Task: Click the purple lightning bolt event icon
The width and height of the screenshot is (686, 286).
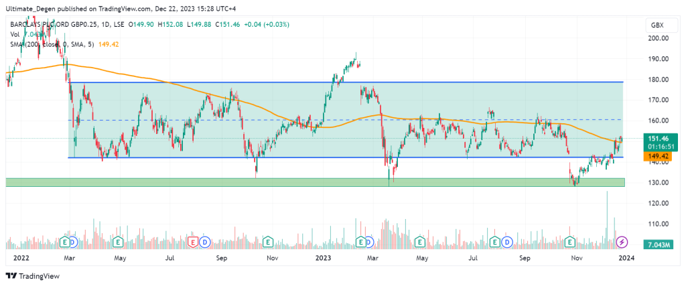Action: pyautogui.click(x=622, y=241)
